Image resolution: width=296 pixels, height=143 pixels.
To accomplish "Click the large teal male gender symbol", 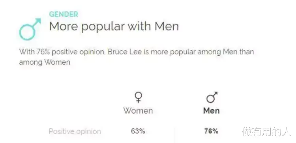I will tap(30, 29).
